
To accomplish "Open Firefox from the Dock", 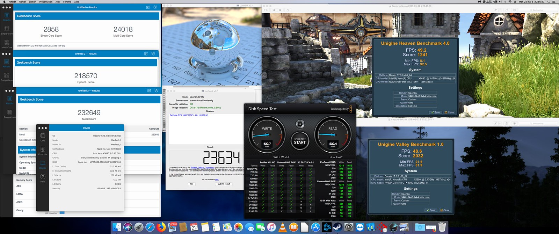I will tap(161, 227).
